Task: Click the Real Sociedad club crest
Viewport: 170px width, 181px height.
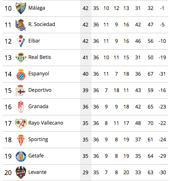Action: coord(21,25)
